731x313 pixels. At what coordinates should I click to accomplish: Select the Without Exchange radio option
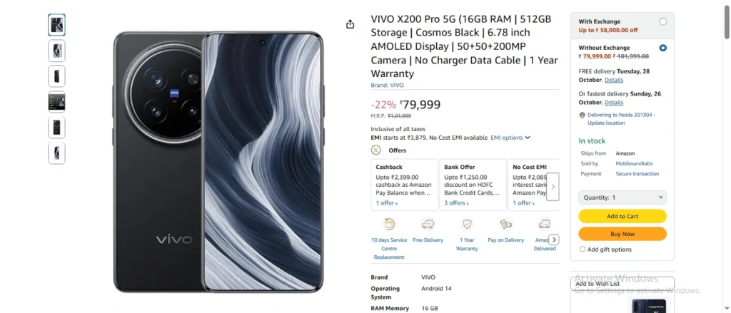tap(662, 48)
